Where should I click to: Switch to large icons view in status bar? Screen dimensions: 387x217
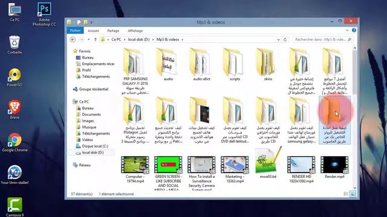pyautogui.click(x=353, y=194)
